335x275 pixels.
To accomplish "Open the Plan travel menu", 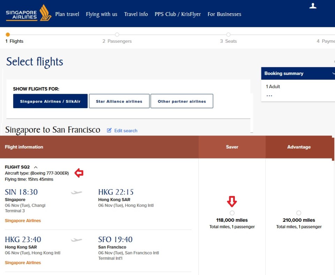I will point(67,14).
